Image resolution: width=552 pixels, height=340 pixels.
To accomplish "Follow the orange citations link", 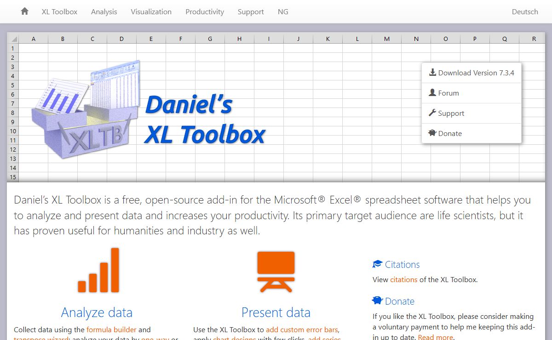I will click(404, 279).
